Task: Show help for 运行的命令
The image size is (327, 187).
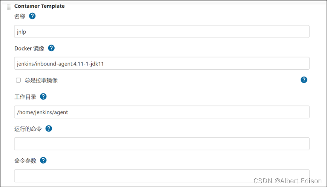Action: [x=49, y=128]
